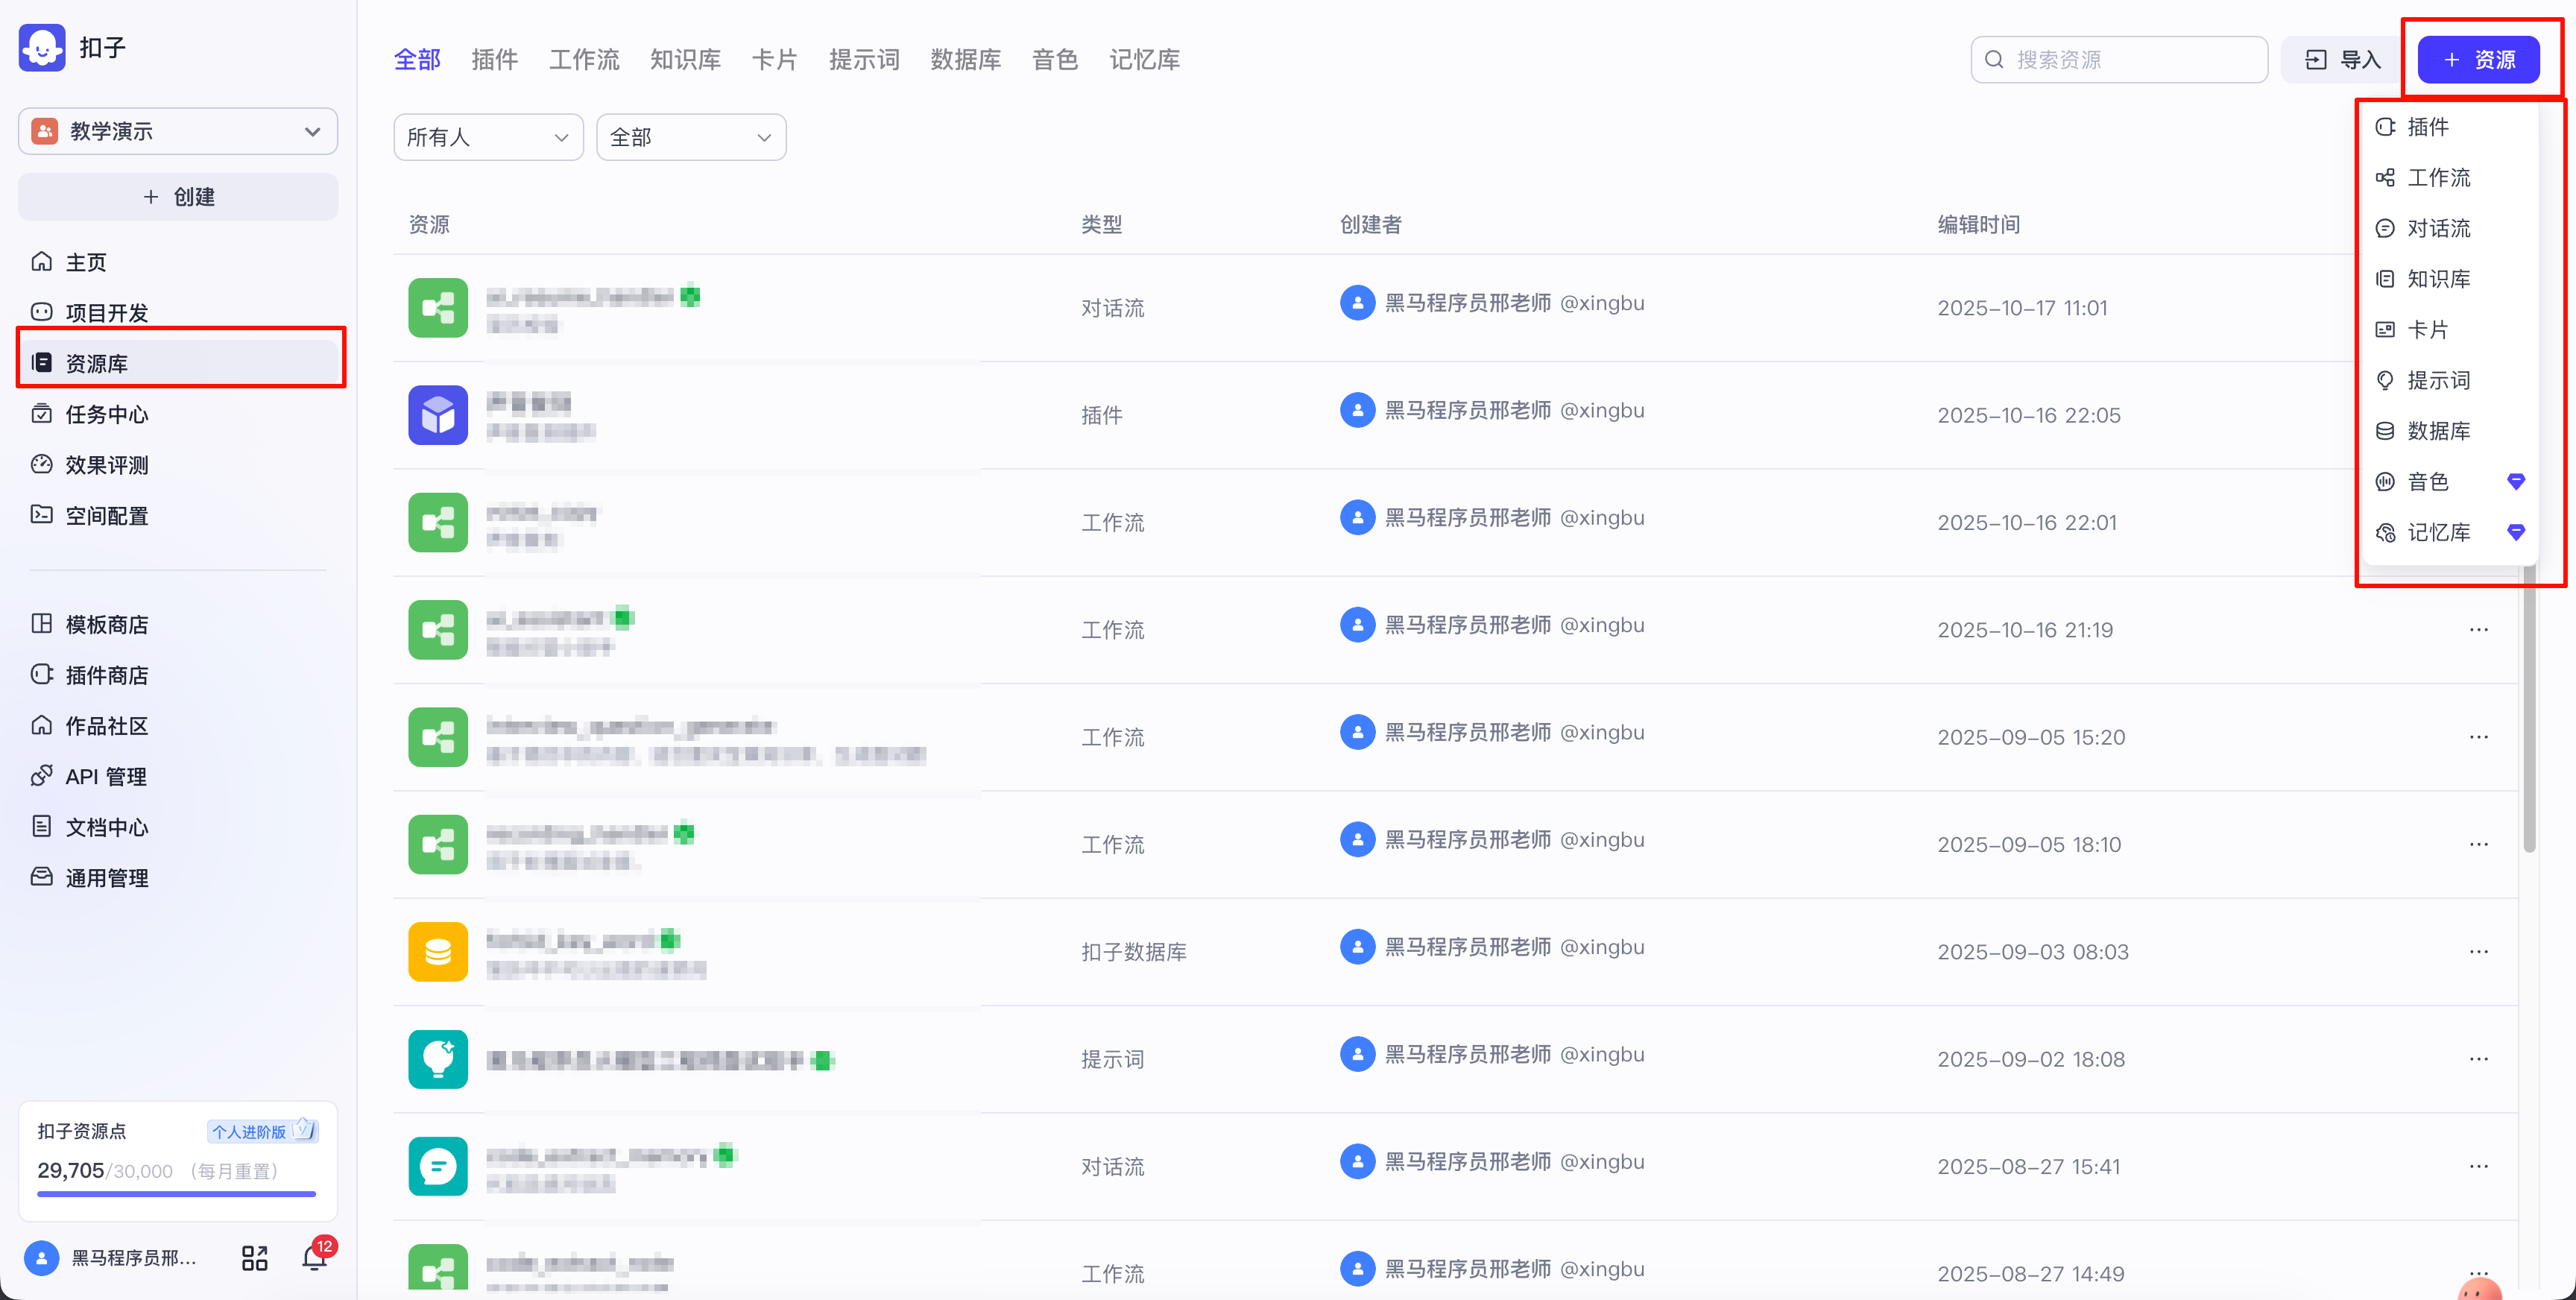Expand the 全部 status filter dropdown
Image resolution: width=2576 pixels, height=1300 pixels.
click(x=690, y=137)
